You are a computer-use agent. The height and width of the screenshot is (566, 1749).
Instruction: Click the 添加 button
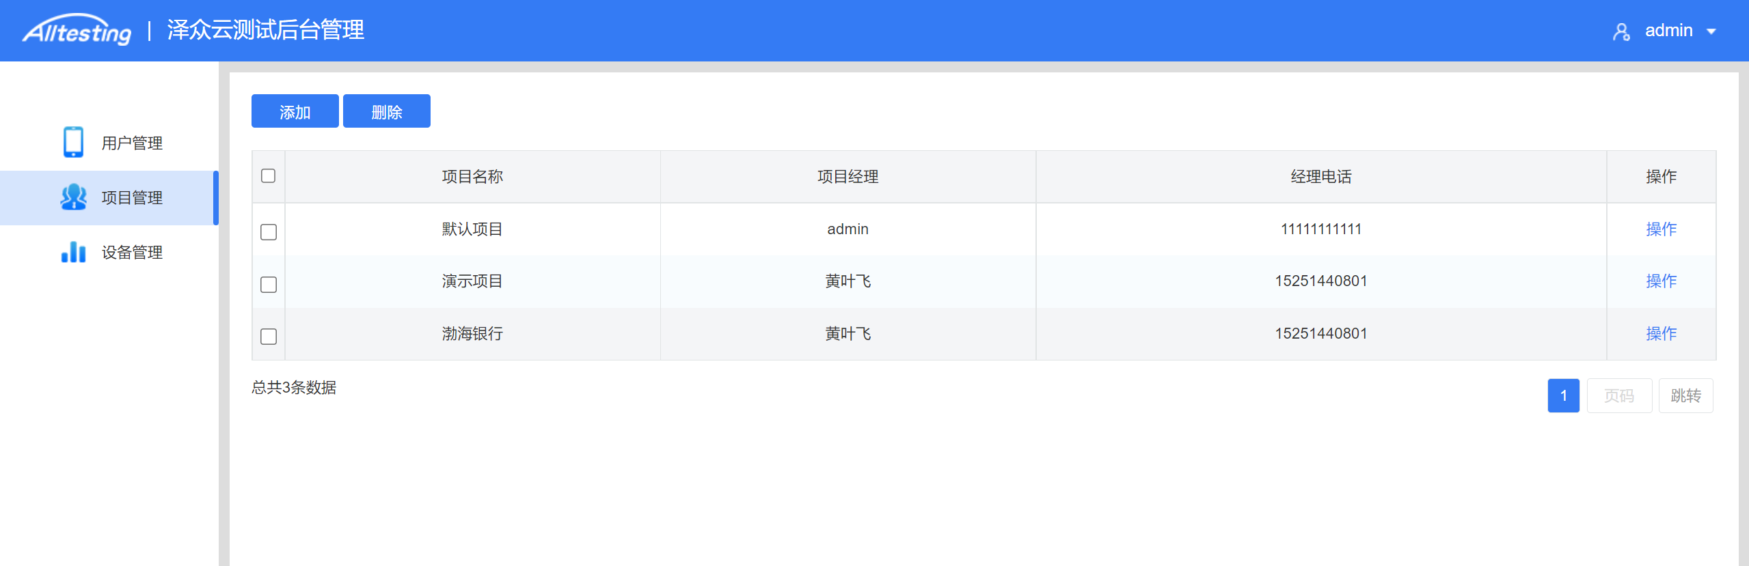coord(295,111)
